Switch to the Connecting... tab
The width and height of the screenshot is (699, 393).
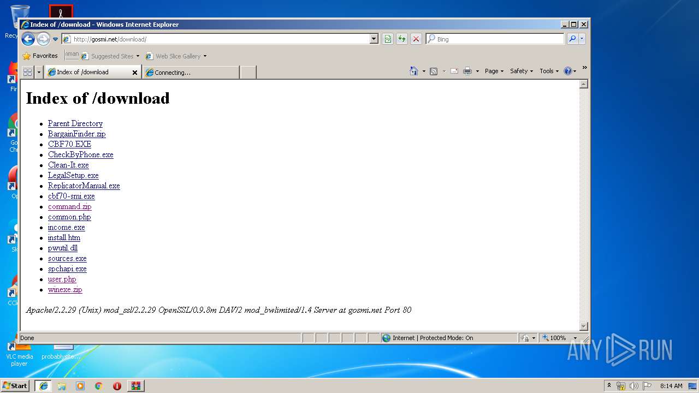pos(191,72)
